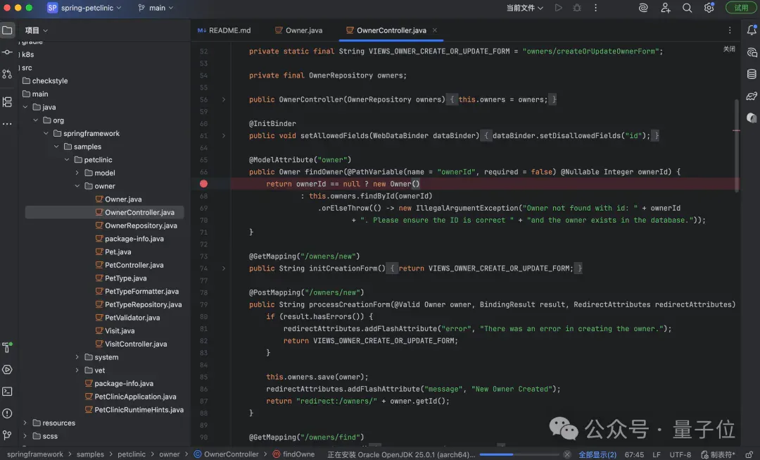Switch to the README.md tab
This screenshot has height=460, width=760.
tap(224, 30)
